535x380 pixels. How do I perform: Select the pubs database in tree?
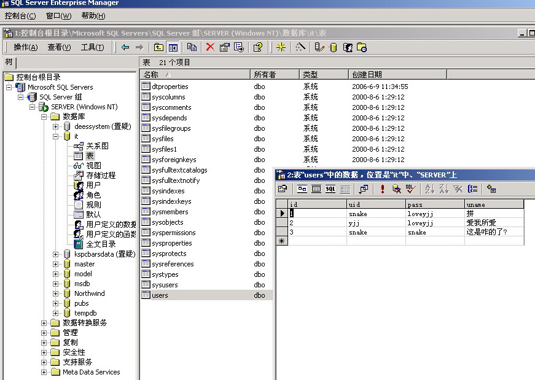click(x=82, y=303)
